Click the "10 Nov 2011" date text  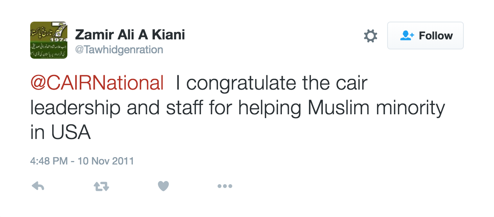click(x=106, y=161)
